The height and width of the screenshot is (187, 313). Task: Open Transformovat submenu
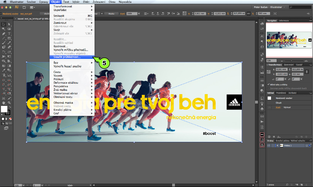[72, 6]
